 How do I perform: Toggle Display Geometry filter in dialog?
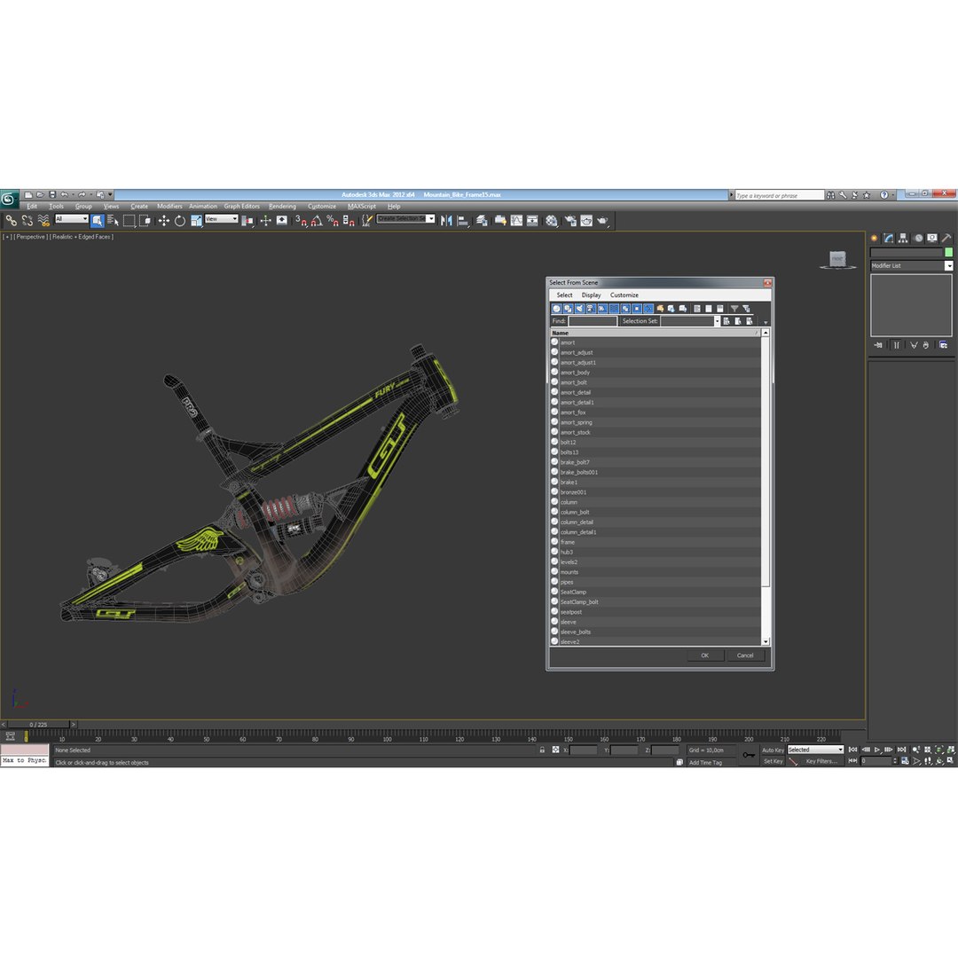[556, 309]
